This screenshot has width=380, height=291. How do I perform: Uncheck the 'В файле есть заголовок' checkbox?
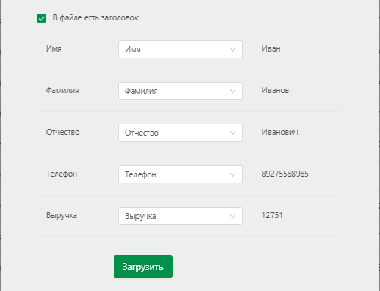click(42, 18)
